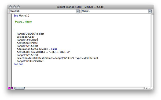Screen dimensions: 161x100
Task: Switch to Full Module view icon
Action: (12, 88)
